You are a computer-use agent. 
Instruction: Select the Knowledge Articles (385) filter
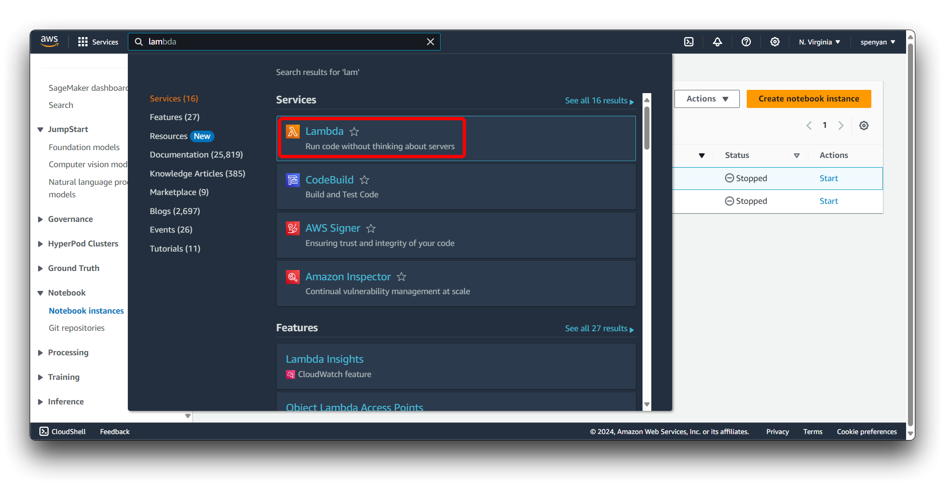click(x=197, y=174)
